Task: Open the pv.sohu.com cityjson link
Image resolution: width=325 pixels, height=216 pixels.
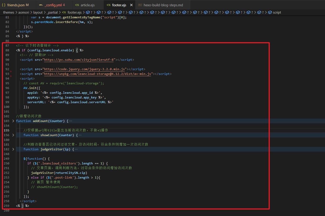Action: (x=80, y=60)
